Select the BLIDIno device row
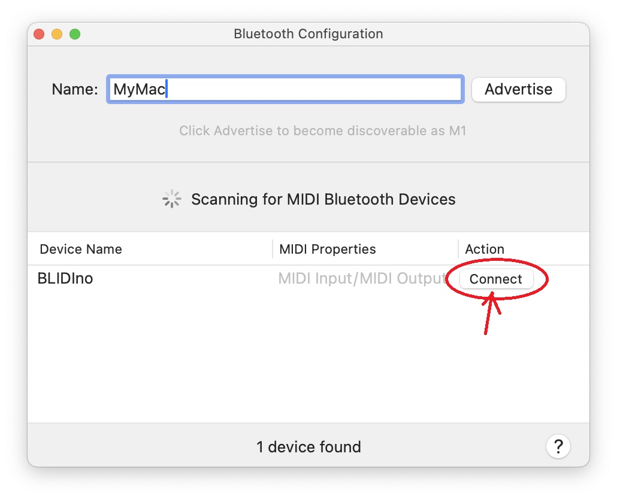This screenshot has height=499, width=617. [308, 279]
